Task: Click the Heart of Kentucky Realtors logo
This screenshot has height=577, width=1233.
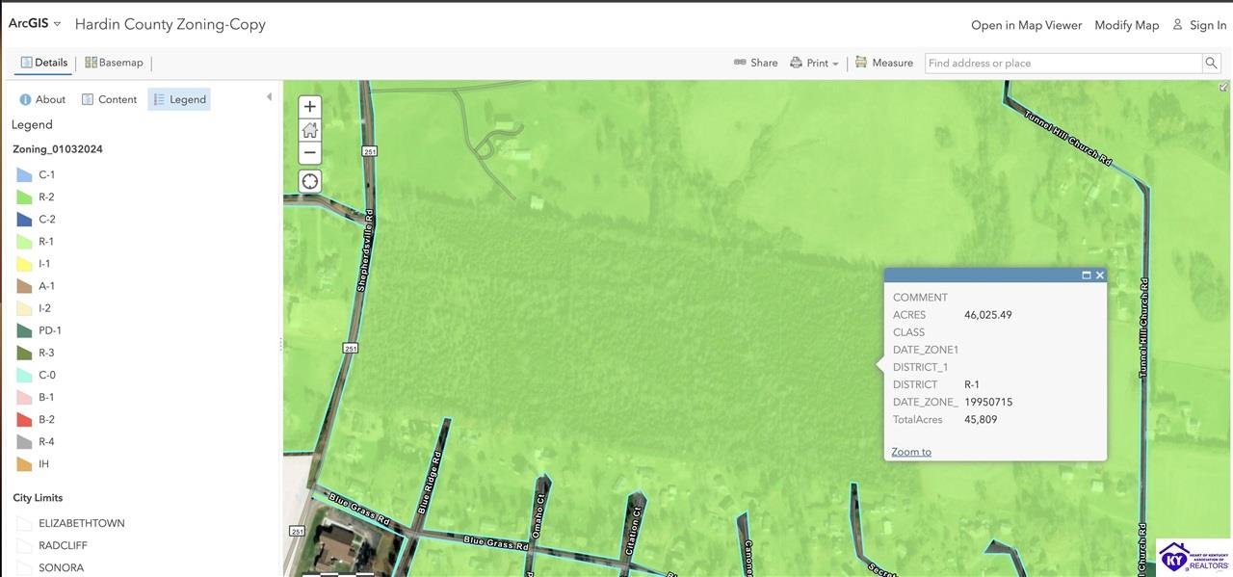Action: point(1194,557)
